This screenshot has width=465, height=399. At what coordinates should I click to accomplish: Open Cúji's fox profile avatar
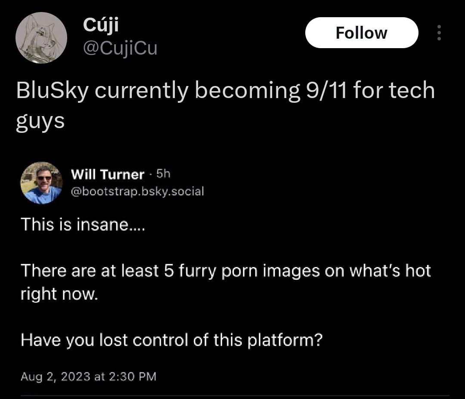click(41, 37)
